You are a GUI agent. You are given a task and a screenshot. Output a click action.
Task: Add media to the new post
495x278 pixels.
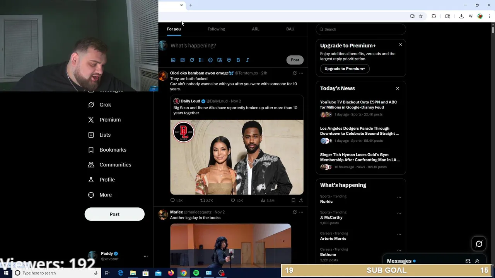[x=173, y=60]
